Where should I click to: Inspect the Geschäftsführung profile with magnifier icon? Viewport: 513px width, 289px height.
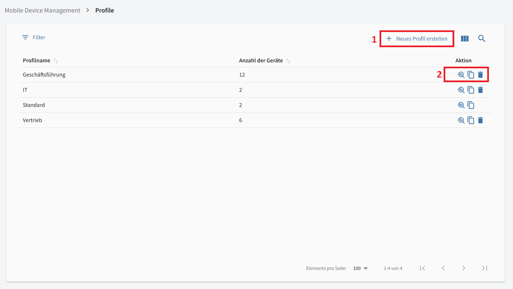(x=461, y=75)
